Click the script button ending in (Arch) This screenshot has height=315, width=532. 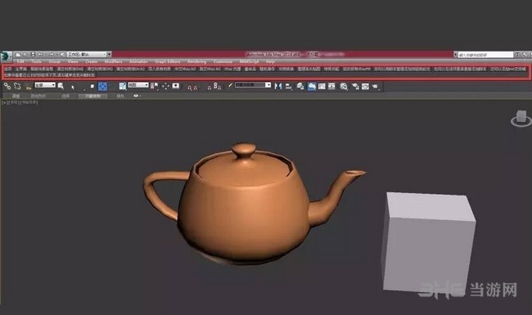click(x=130, y=69)
